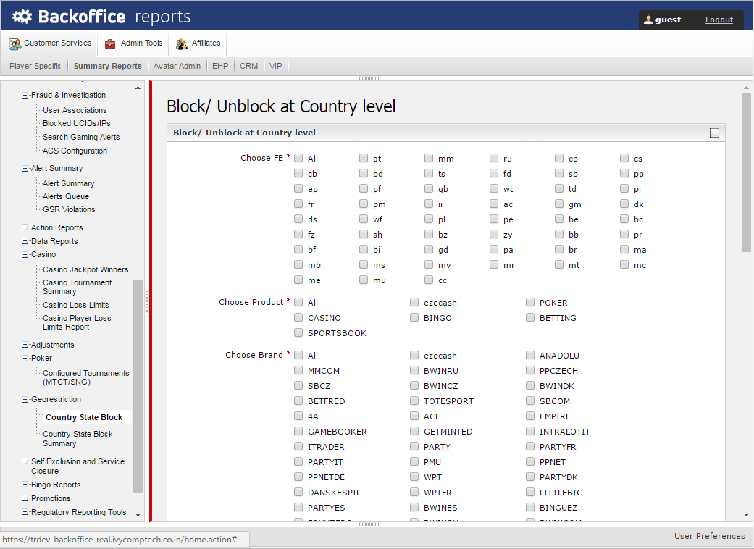Click the main content vertical scrollbar
The height and width of the screenshot is (549, 754).
coord(746,172)
